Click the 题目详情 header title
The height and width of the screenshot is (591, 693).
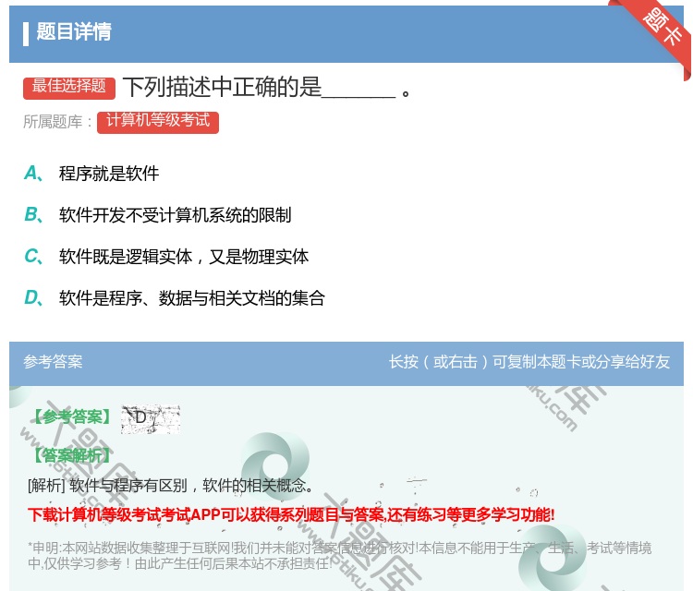(74, 32)
